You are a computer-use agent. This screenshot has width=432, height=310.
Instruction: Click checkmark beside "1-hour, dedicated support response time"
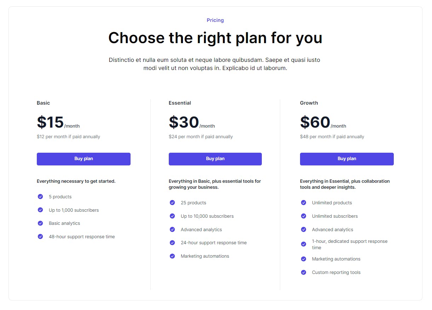pos(304,244)
